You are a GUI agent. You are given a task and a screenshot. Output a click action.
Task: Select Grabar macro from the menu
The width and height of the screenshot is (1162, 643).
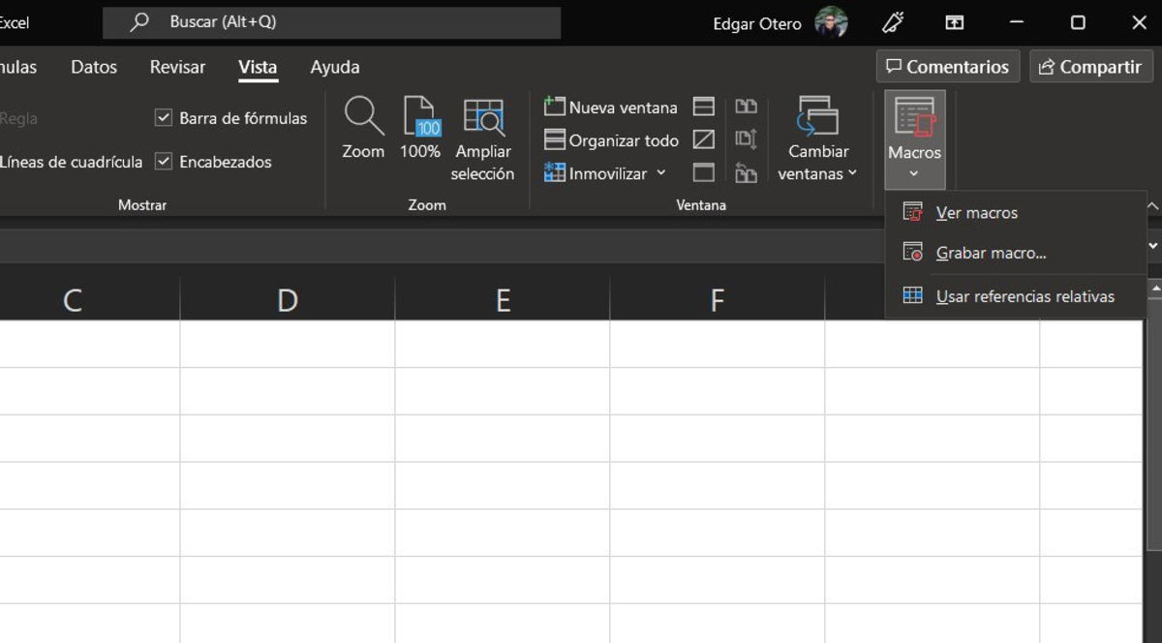point(990,252)
